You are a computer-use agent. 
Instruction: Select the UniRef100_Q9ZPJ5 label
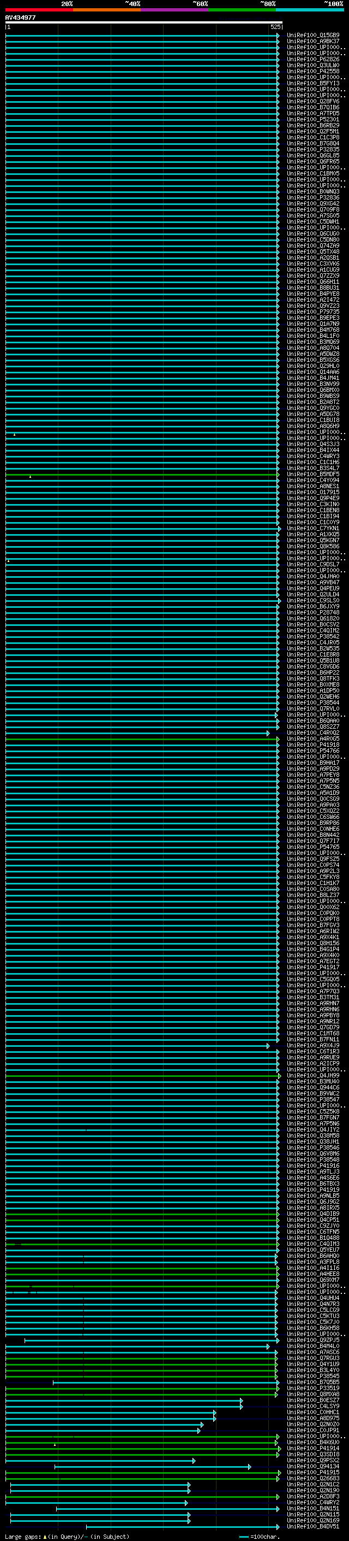pos(313,1340)
